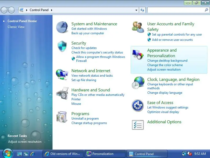Click the Hardware and Sound printer icon
The height and width of the screenshot is (158, 210).
pos(62,93)
